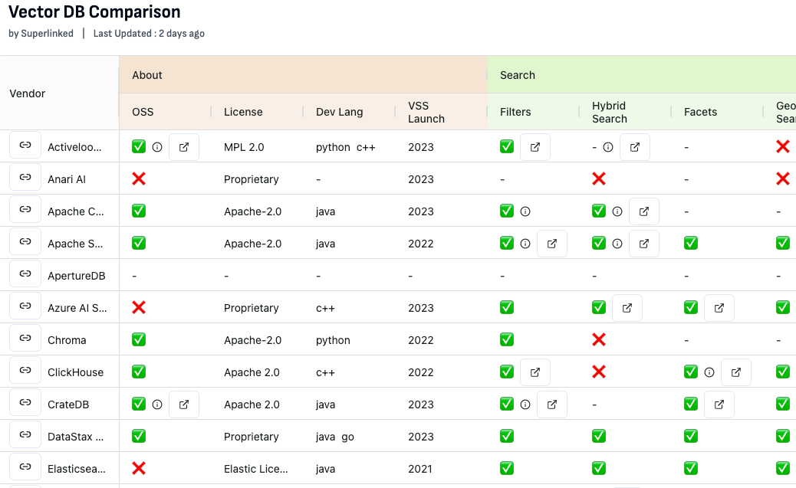Sort by the Facets column header
This screenshot has height=488, width=796.
pyautogui.click(x=700, y=112)
